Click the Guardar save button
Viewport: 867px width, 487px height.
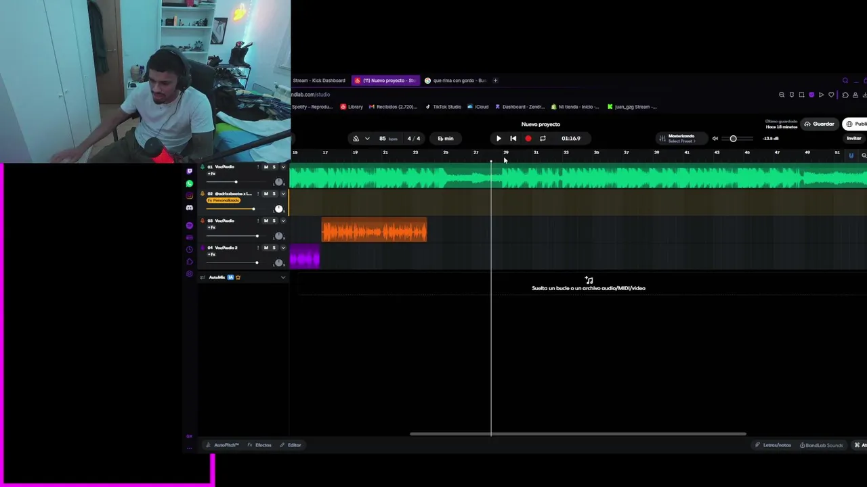[819, 124]
